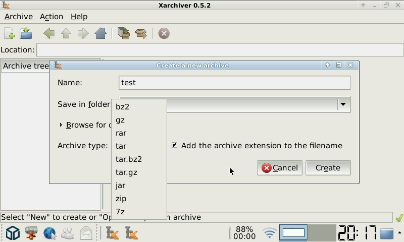
Task: Click the Archive tree column header
Action: (26, 66)
